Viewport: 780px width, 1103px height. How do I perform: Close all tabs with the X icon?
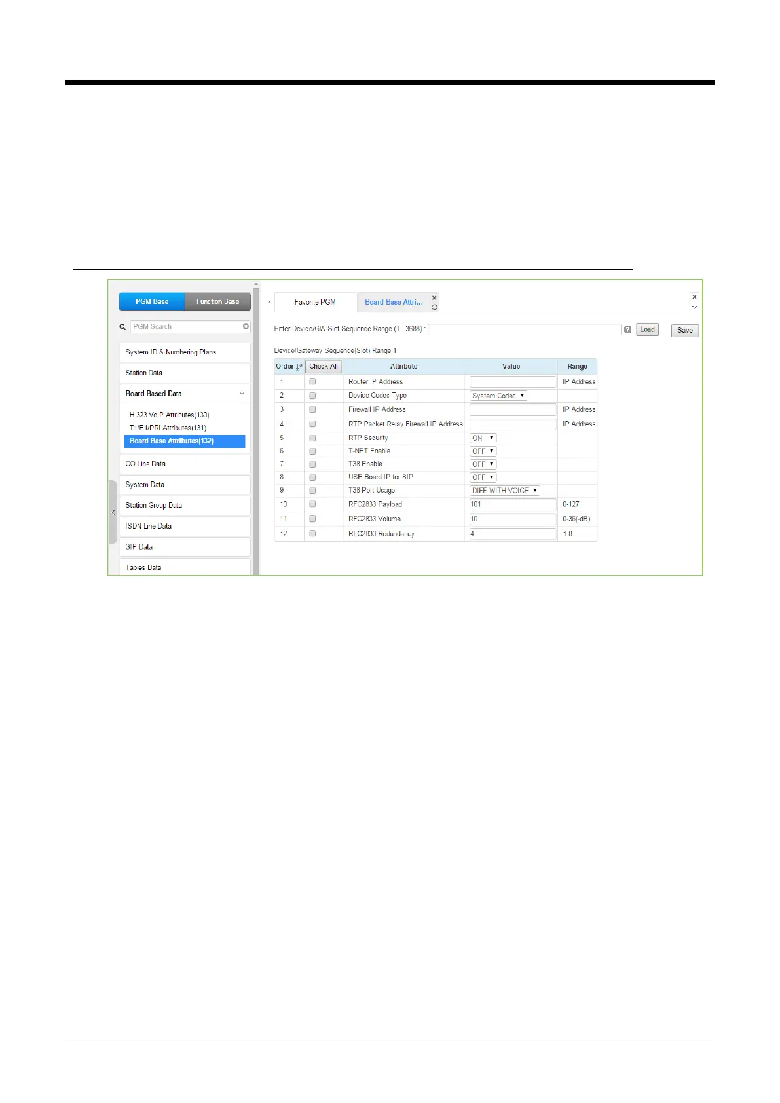(695, 297)
